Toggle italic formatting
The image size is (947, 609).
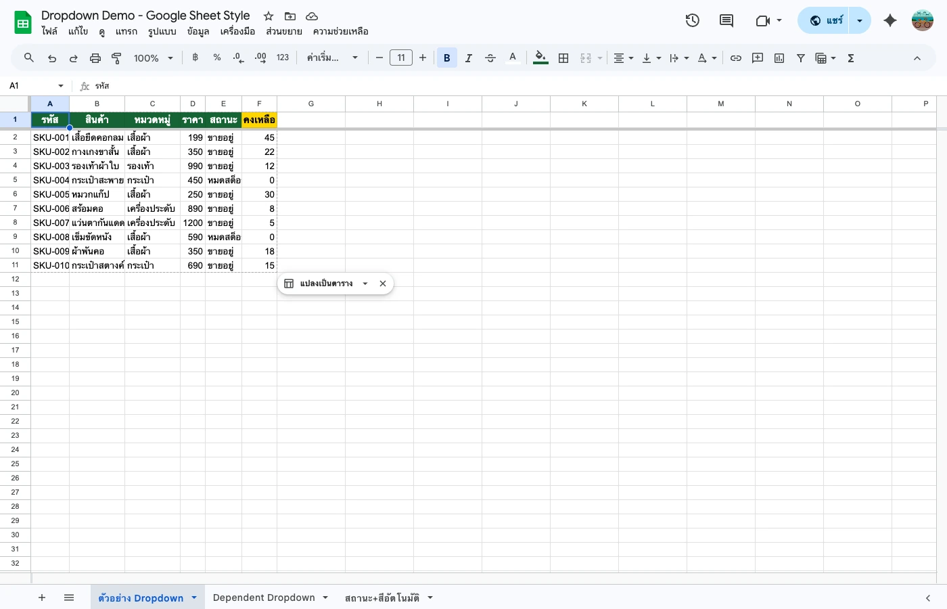[469, 58]
